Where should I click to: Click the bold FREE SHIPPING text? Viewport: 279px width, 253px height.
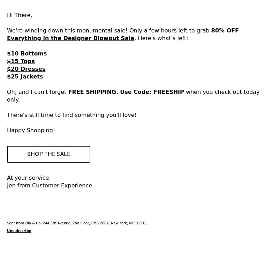[93, 92]
